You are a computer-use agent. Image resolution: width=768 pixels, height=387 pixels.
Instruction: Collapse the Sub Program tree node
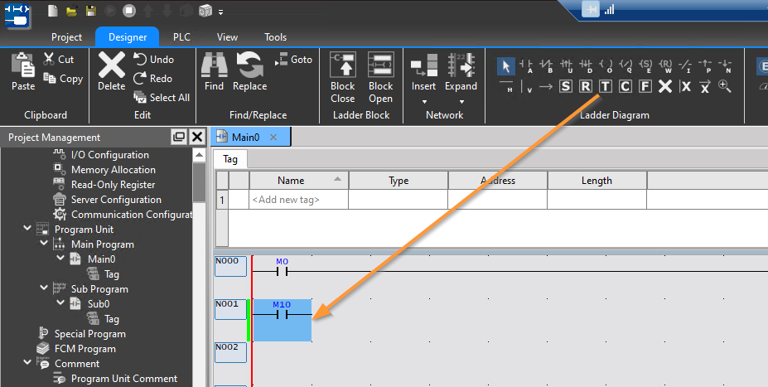tap(42, 288)
